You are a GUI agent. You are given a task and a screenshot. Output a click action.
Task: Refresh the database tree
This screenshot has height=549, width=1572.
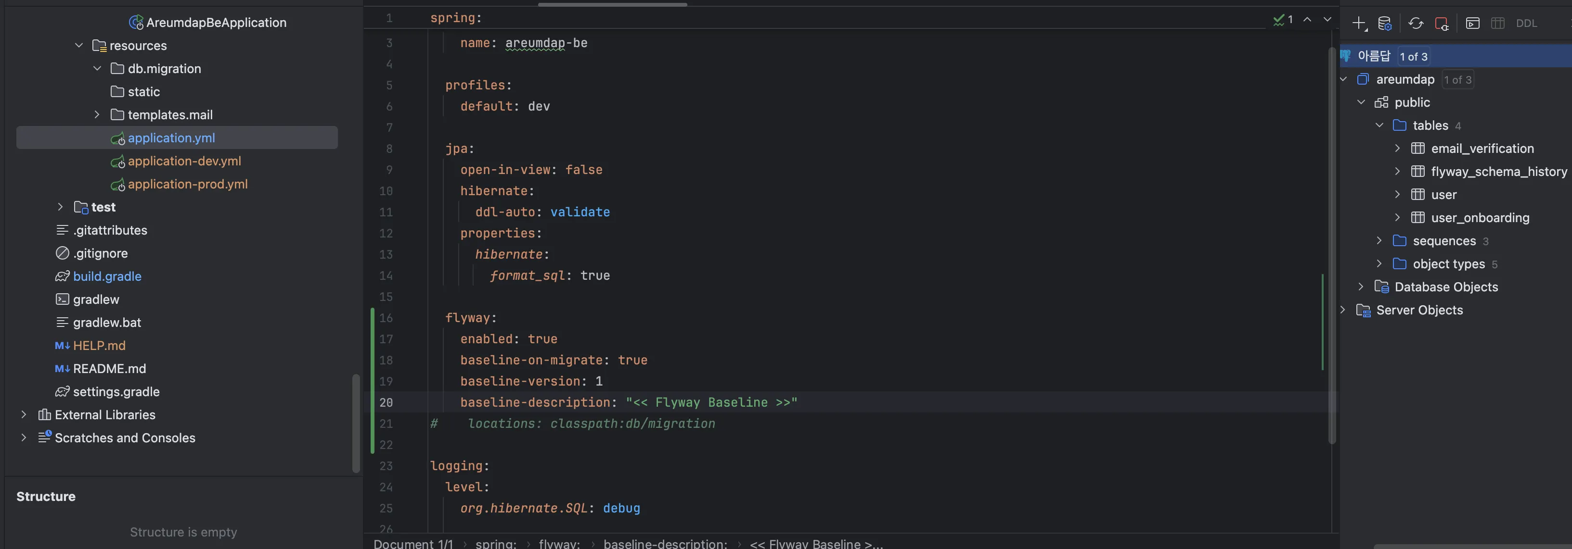coord(1416,23)
